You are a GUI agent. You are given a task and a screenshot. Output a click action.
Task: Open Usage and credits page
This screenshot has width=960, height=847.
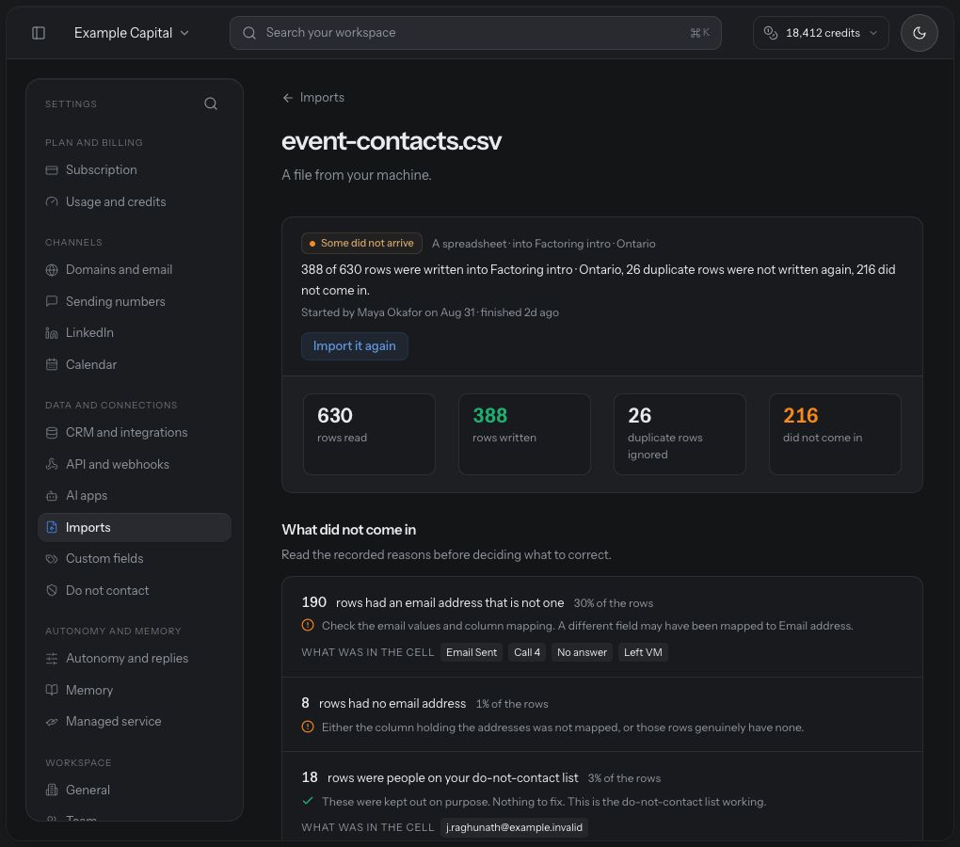point(134,202)
